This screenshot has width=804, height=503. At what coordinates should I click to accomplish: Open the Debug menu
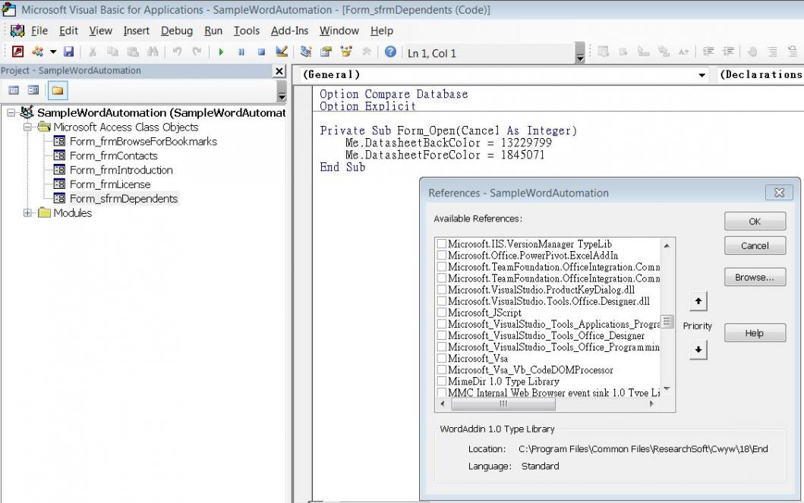[x=177, y=31]
